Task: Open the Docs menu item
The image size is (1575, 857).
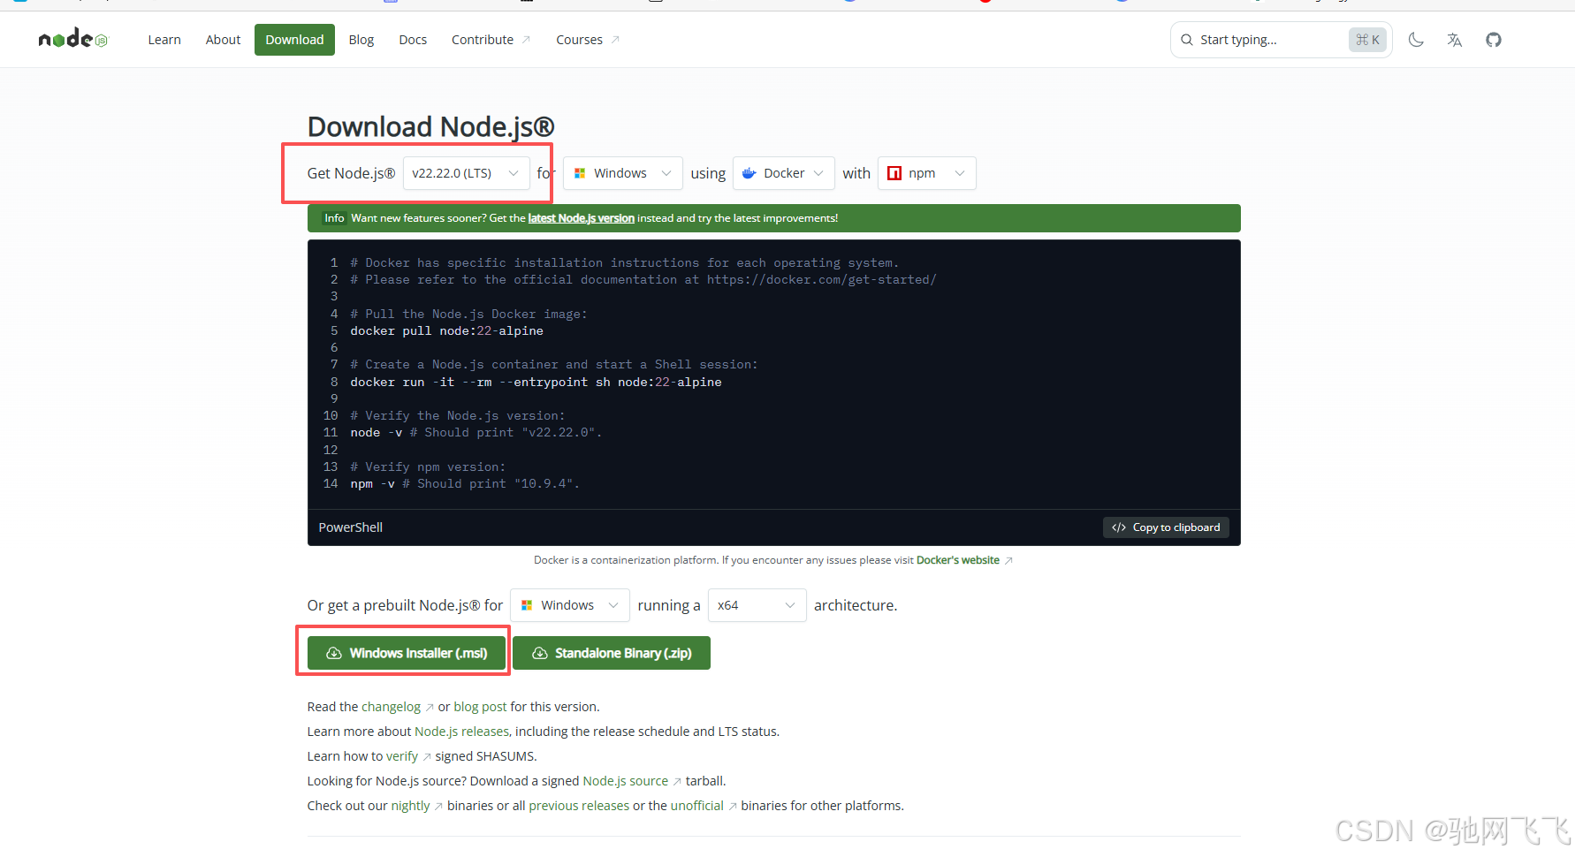Action: [413, 39]
